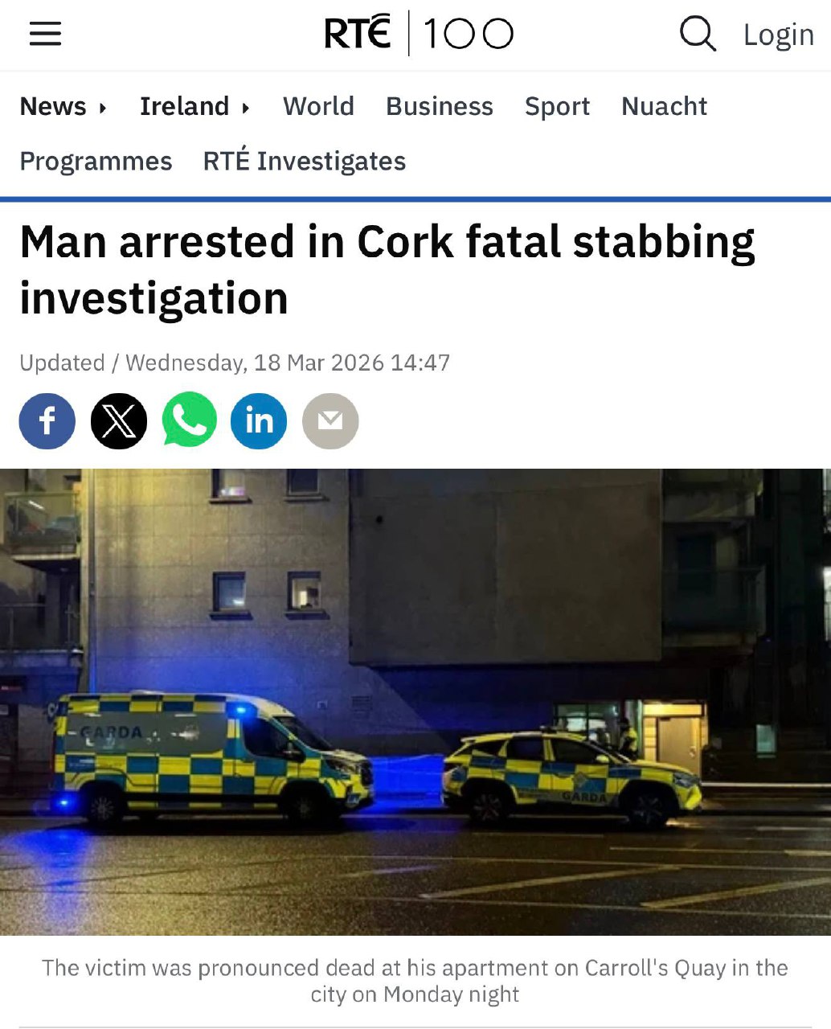Screen dimensions: 831x1029
Task: Share article by email icon
Action: point(330,420)
